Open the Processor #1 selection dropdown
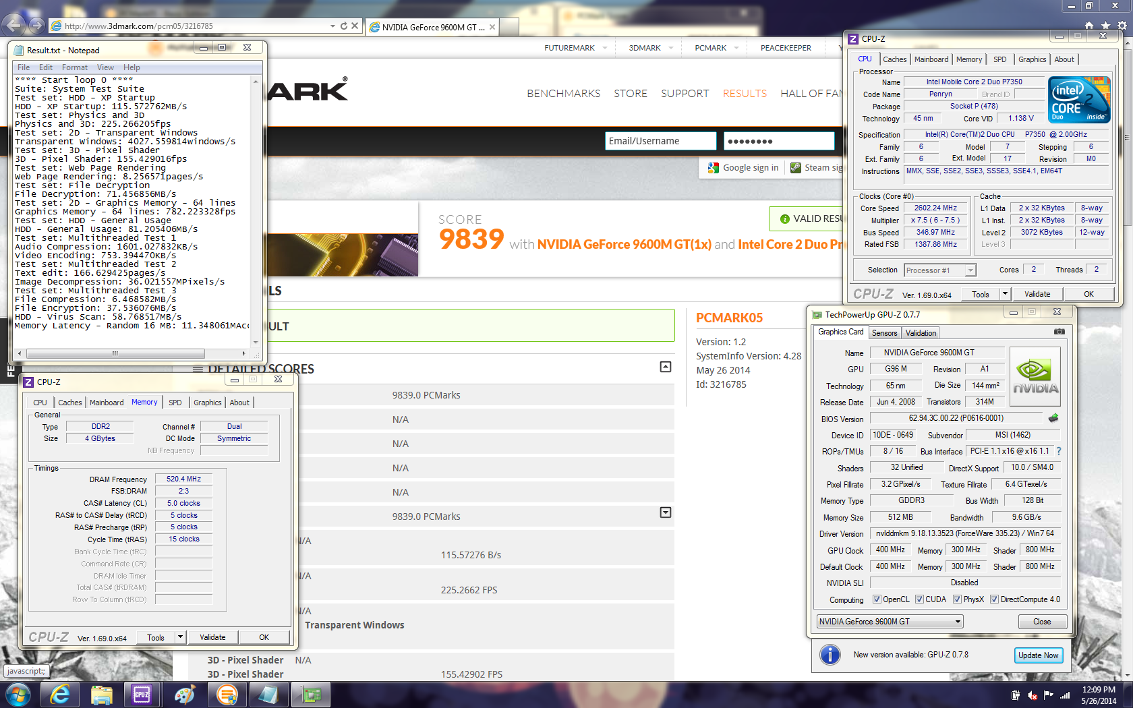The image size is (1133, 708). [970, 270]
